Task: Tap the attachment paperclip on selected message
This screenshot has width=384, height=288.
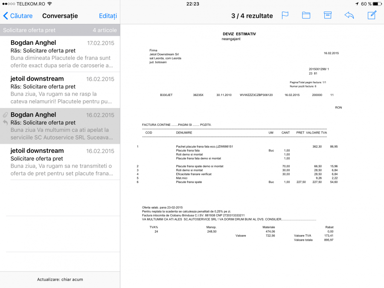Action: coord(5,115)
